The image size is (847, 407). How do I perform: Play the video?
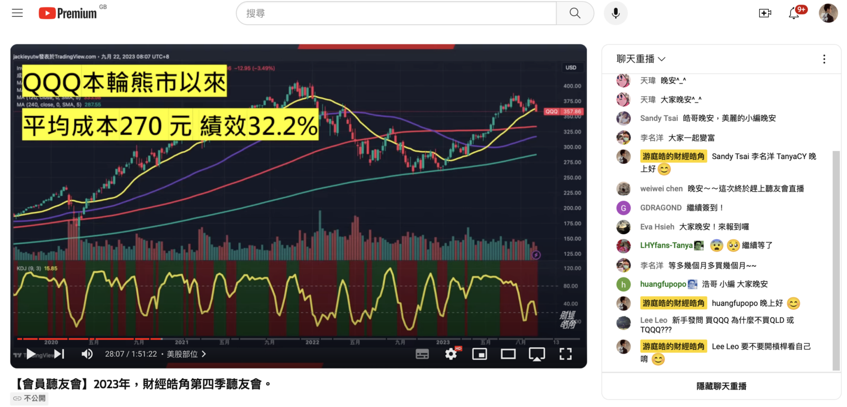31,354
